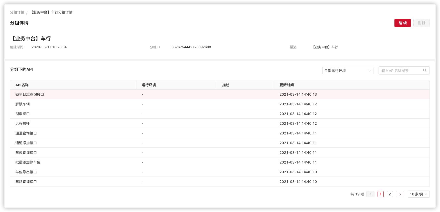
Task: Expand the 10 条/页 page size selector
Action: pyautogui.click(x=418, y=194)
